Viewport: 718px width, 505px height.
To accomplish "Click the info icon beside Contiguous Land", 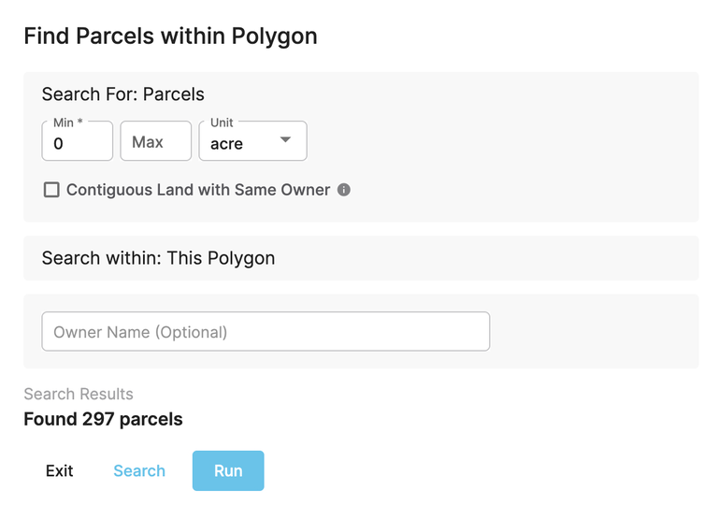I will pyautogui.click(x=344, y=190).
